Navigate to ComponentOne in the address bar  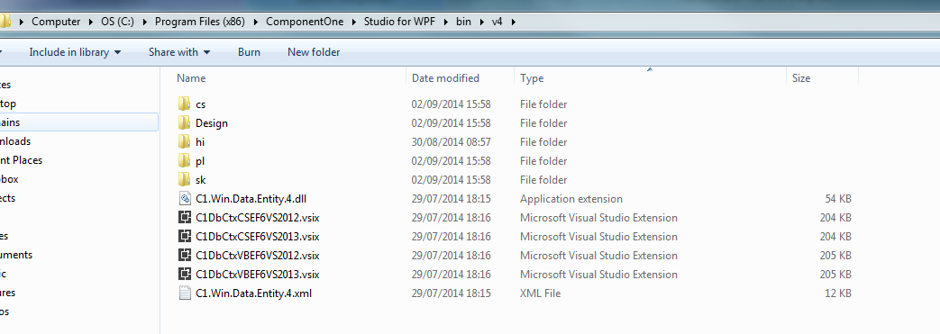305,22
